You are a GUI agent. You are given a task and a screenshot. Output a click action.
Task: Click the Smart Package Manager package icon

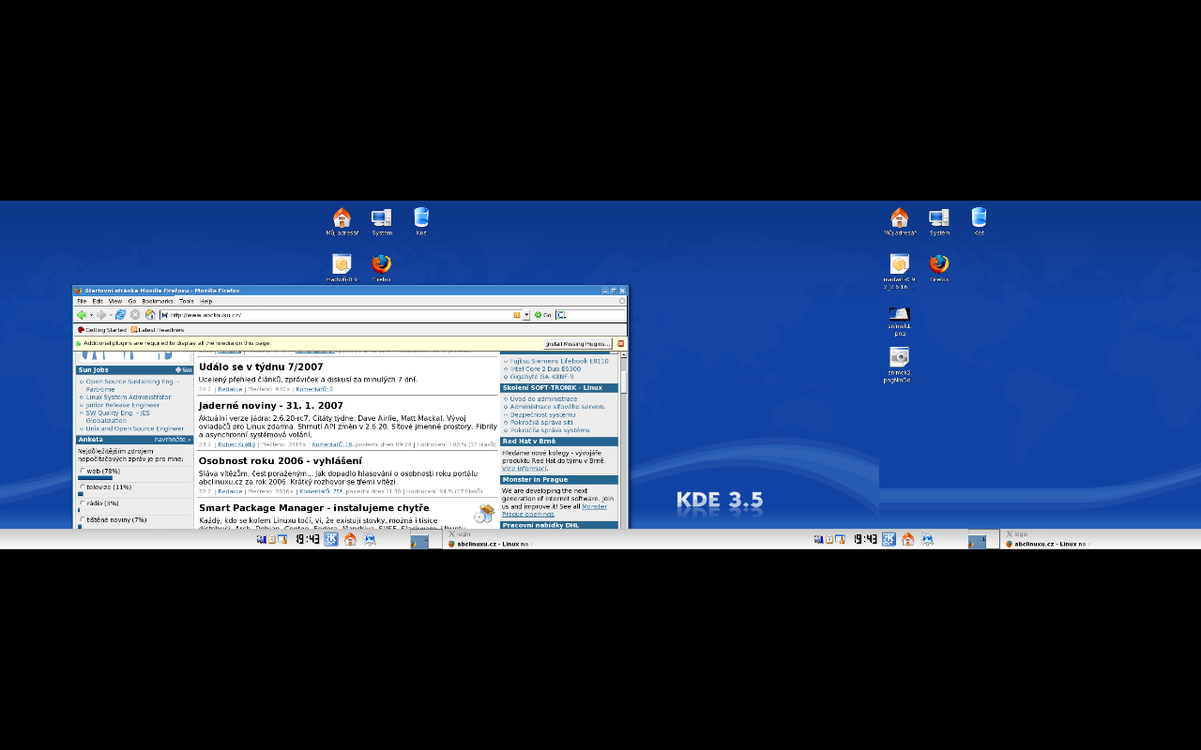coord(484,514)
